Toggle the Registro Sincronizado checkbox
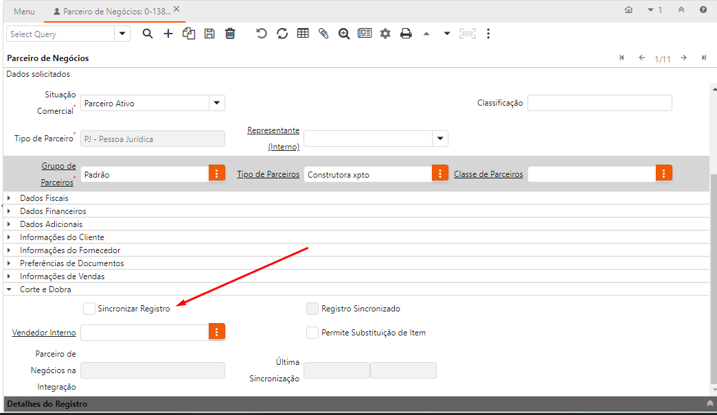This screenshot has height=415, width=717. (x=312, y=309)
